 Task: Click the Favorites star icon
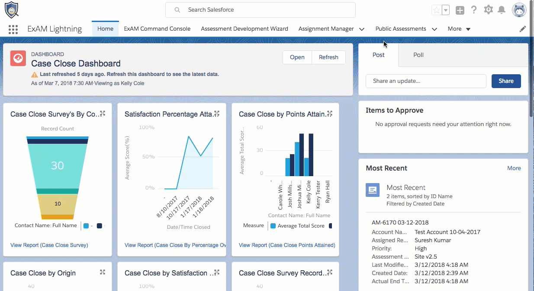click(x=437, y=10)
